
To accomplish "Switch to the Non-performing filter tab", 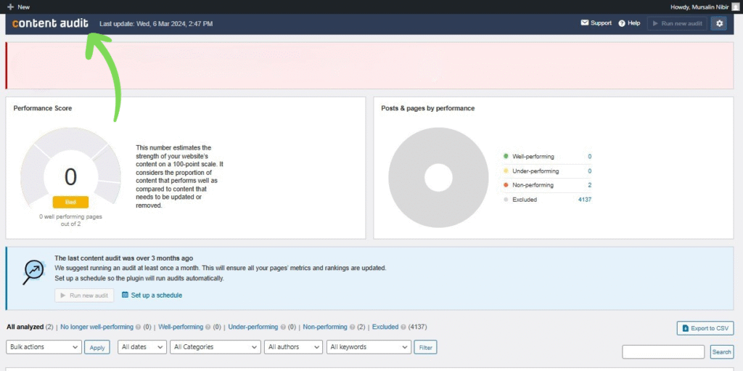I will click(325, 327).
